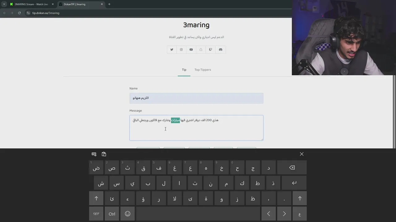396x222 pixels.
Task: Select the DokanTIP | 3maring browser tab
Action: point(81,4)
